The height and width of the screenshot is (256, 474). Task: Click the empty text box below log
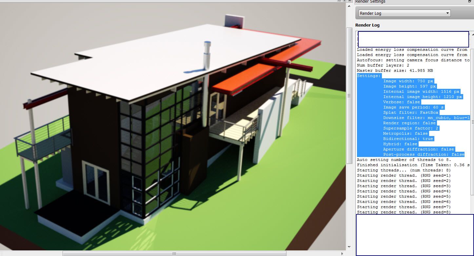414,235
